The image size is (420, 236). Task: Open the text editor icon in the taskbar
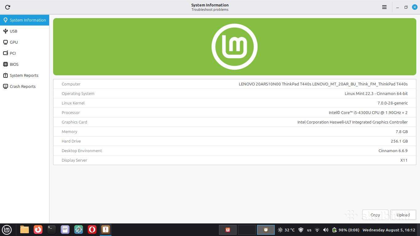pos(65,230)
